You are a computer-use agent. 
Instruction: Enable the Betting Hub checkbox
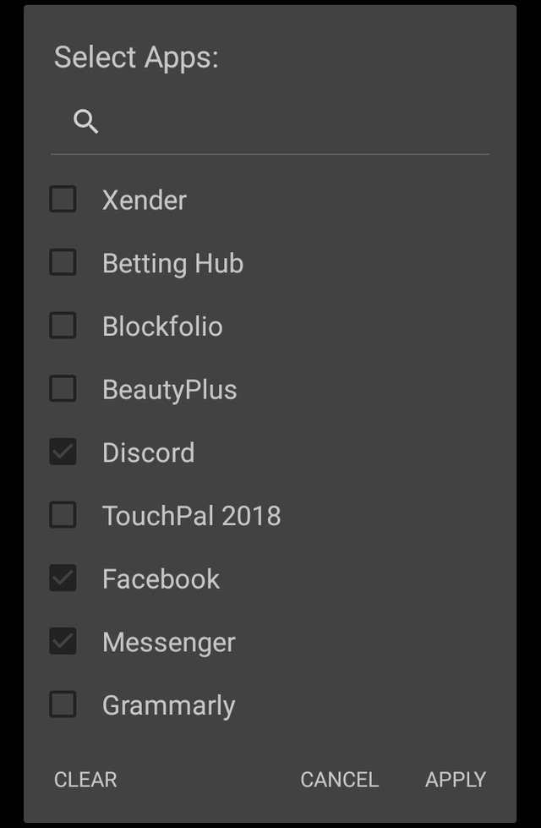coord(63,262)
